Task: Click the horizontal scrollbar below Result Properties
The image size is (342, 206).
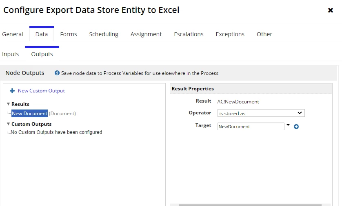Action: 250,205
